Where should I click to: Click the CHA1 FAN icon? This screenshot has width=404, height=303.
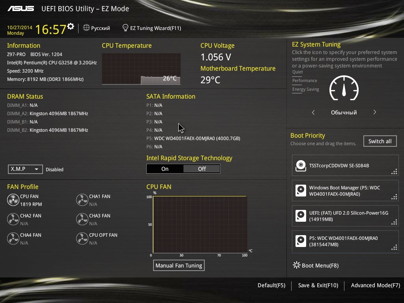click(82, 200)
